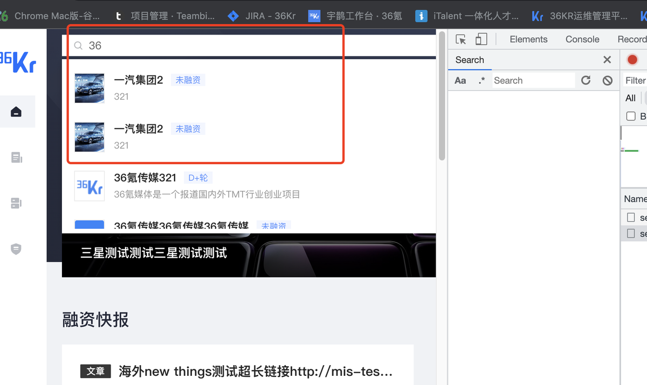Click the 36Kr logo in the sidebar
The image size is (647, 385).
[18, 61]
